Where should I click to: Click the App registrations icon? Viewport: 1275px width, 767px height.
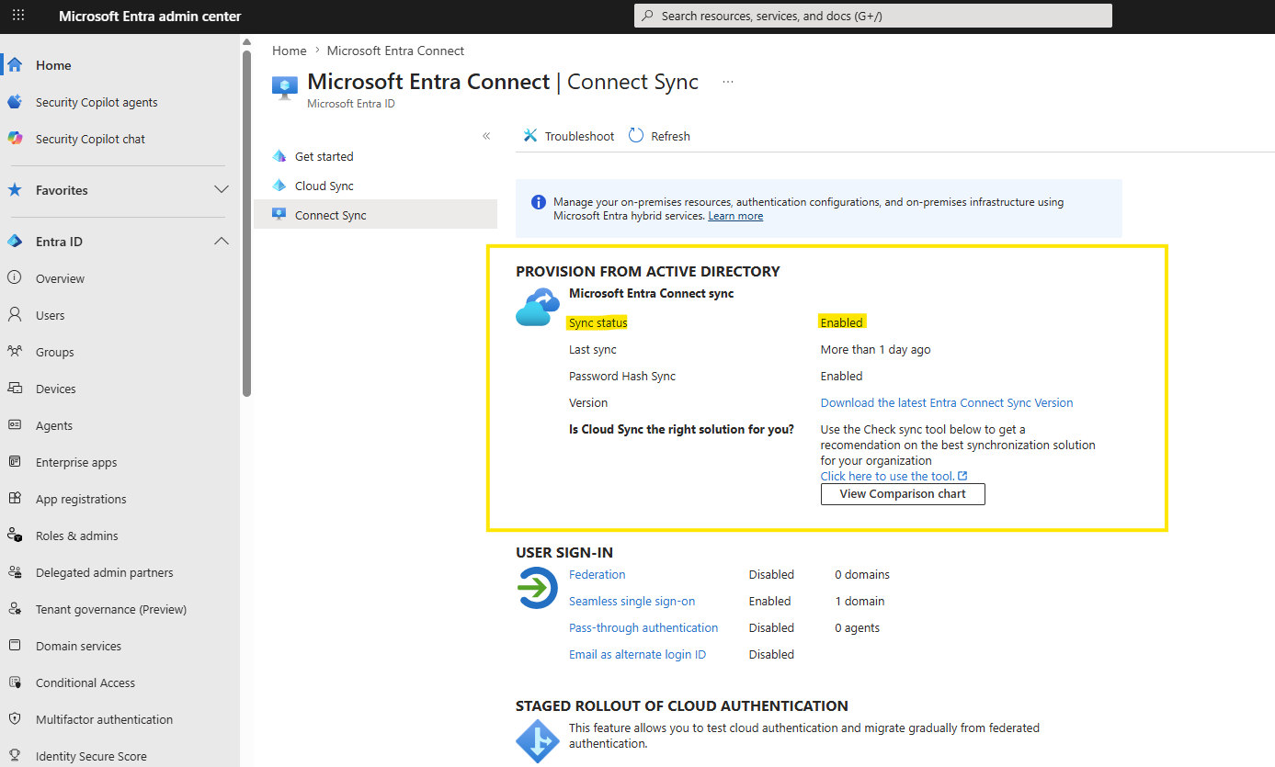[15, 499]
